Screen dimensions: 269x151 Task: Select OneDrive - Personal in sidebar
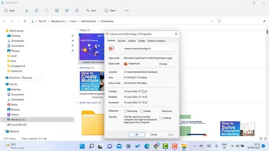21,78
